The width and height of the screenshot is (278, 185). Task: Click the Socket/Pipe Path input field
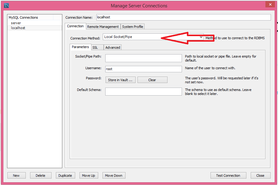pos(143,58)
